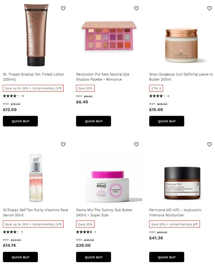Click the eyeshadow palette product image
The height and width of the screenshot is (265, 215).
[x=109, y=36]
